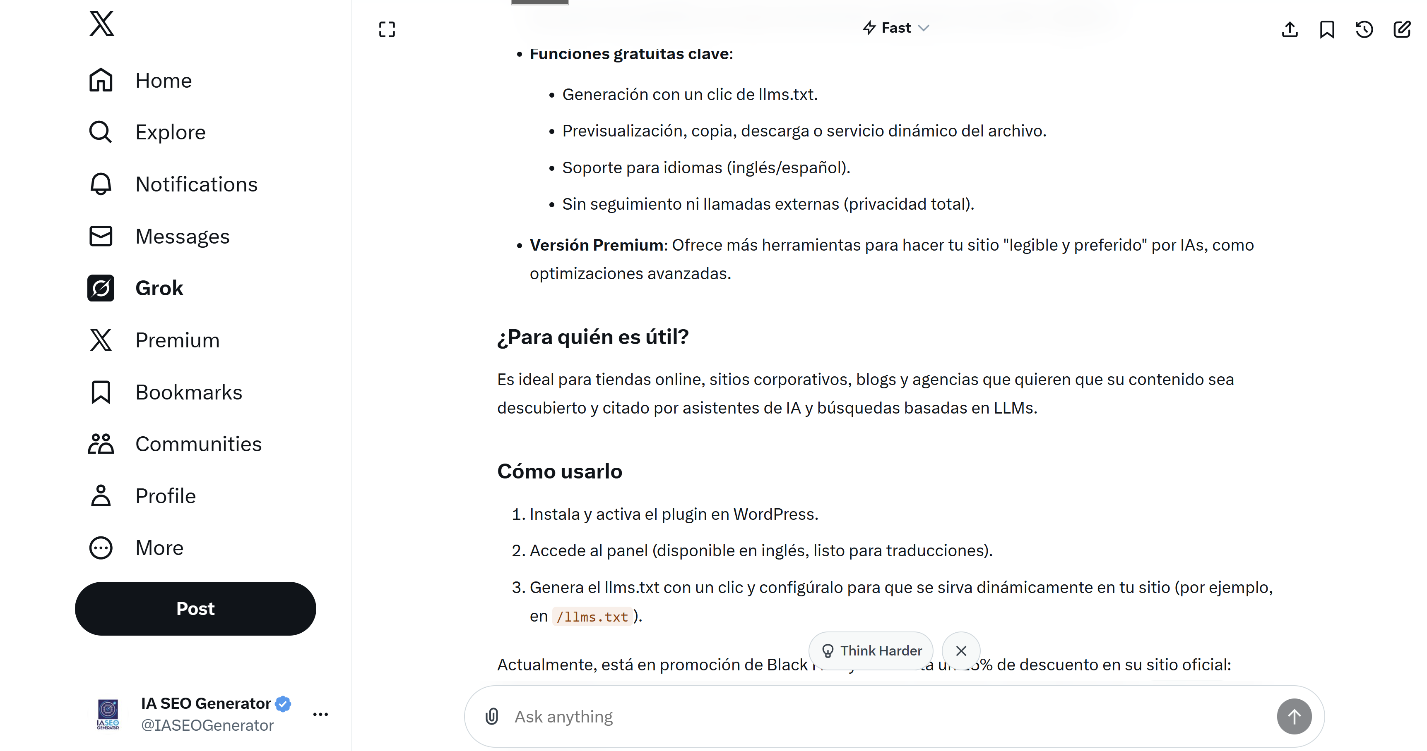1427x751 pixels.
Task: Bookmark this Grok response
Action: 1327,29
